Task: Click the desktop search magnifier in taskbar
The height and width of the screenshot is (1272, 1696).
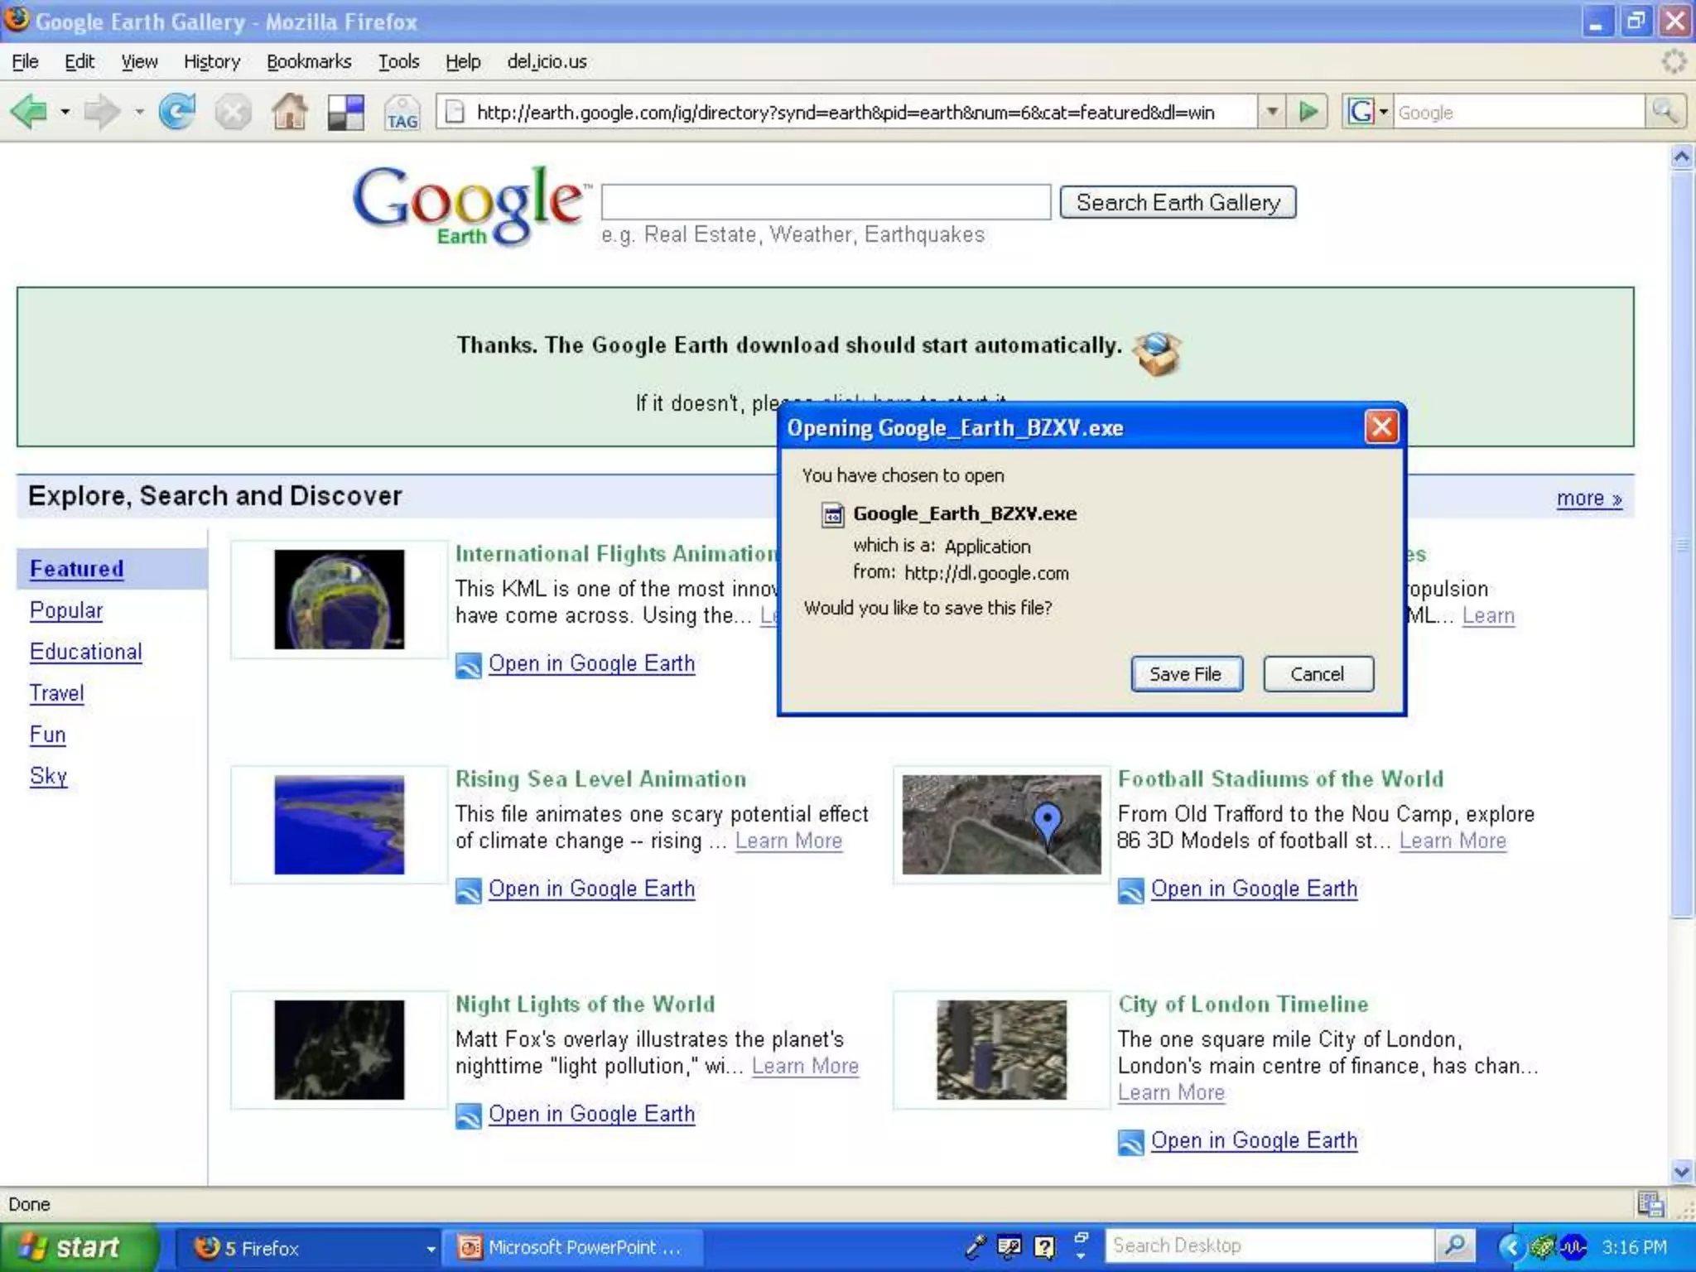Action: (x=1454, y=1245)
